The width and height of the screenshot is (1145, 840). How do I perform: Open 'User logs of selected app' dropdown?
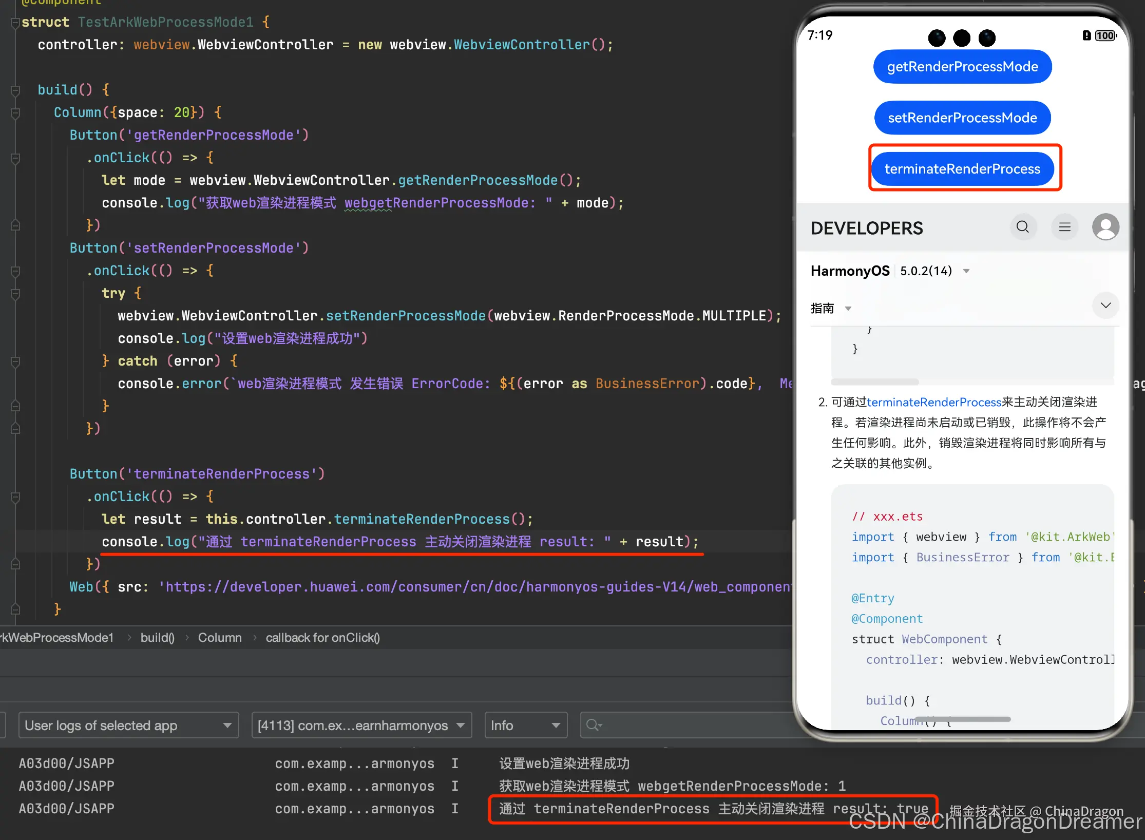pyautogui.click(x=129, y=725)
